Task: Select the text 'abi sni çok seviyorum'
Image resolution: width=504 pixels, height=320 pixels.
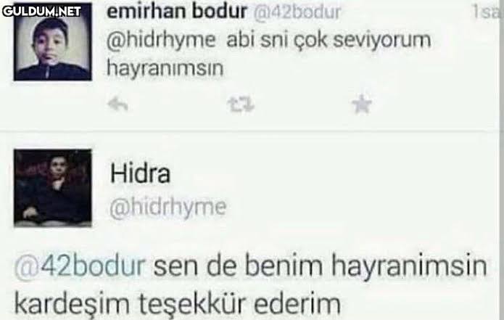Action: point(329,41)
